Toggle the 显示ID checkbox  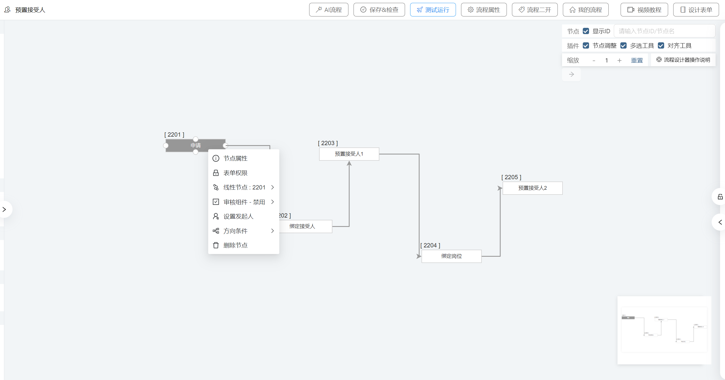click(586, 31)
